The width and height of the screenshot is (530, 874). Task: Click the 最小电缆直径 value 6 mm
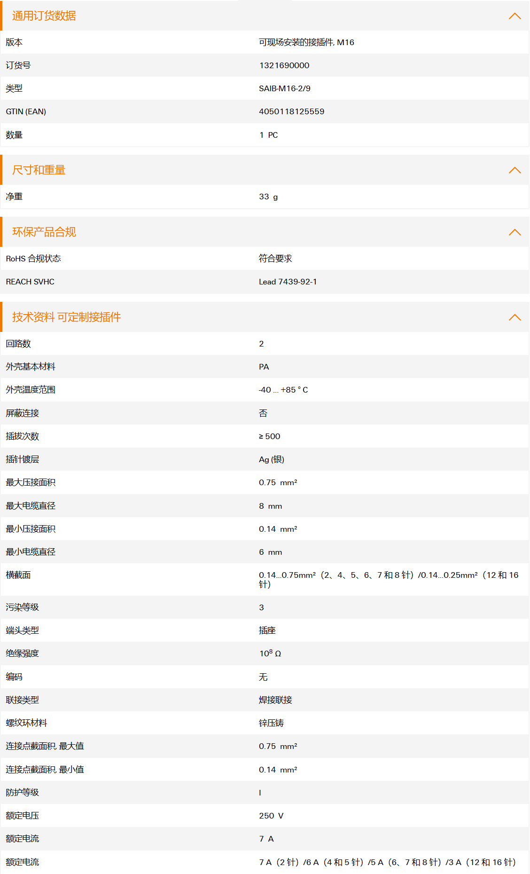point(271,552)
